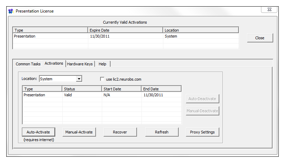Click the Expire Date column header
Screen dimensions: 285x163
tap(125, 30)
